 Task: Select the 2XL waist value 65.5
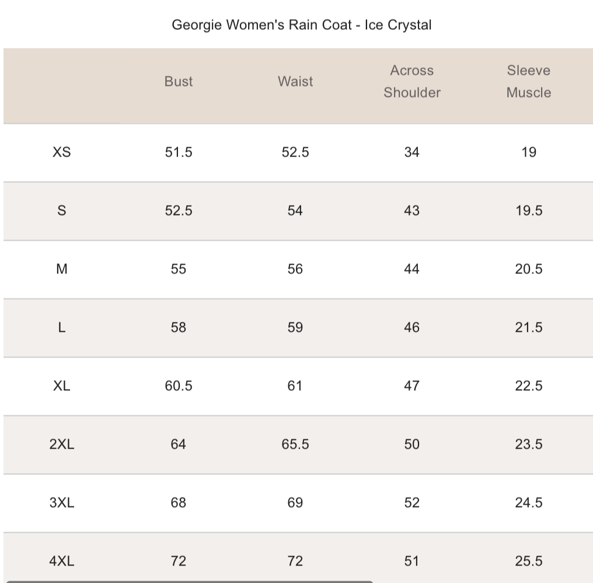tap(295, 445)
